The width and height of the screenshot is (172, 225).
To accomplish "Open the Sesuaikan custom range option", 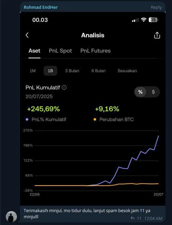I will click(x=127, y=71).
